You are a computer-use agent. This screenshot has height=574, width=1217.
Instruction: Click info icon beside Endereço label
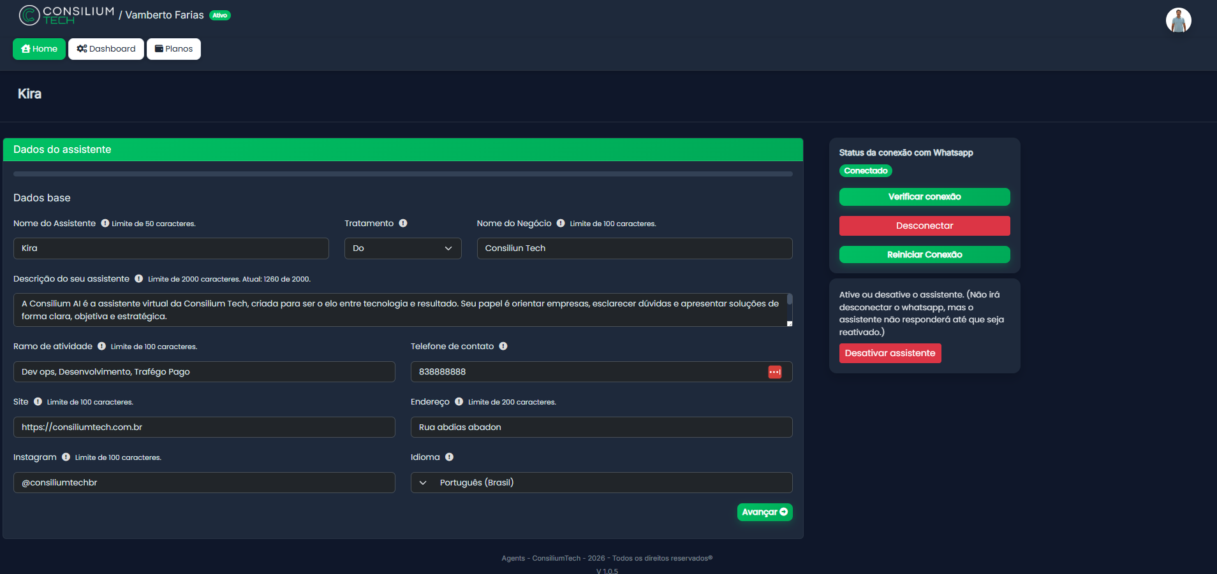tap(459, 402)
